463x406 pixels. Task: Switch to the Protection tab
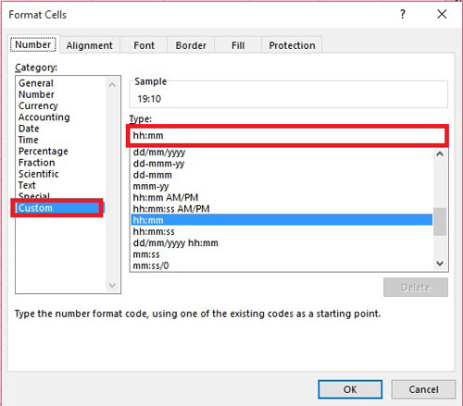[292, 45]
